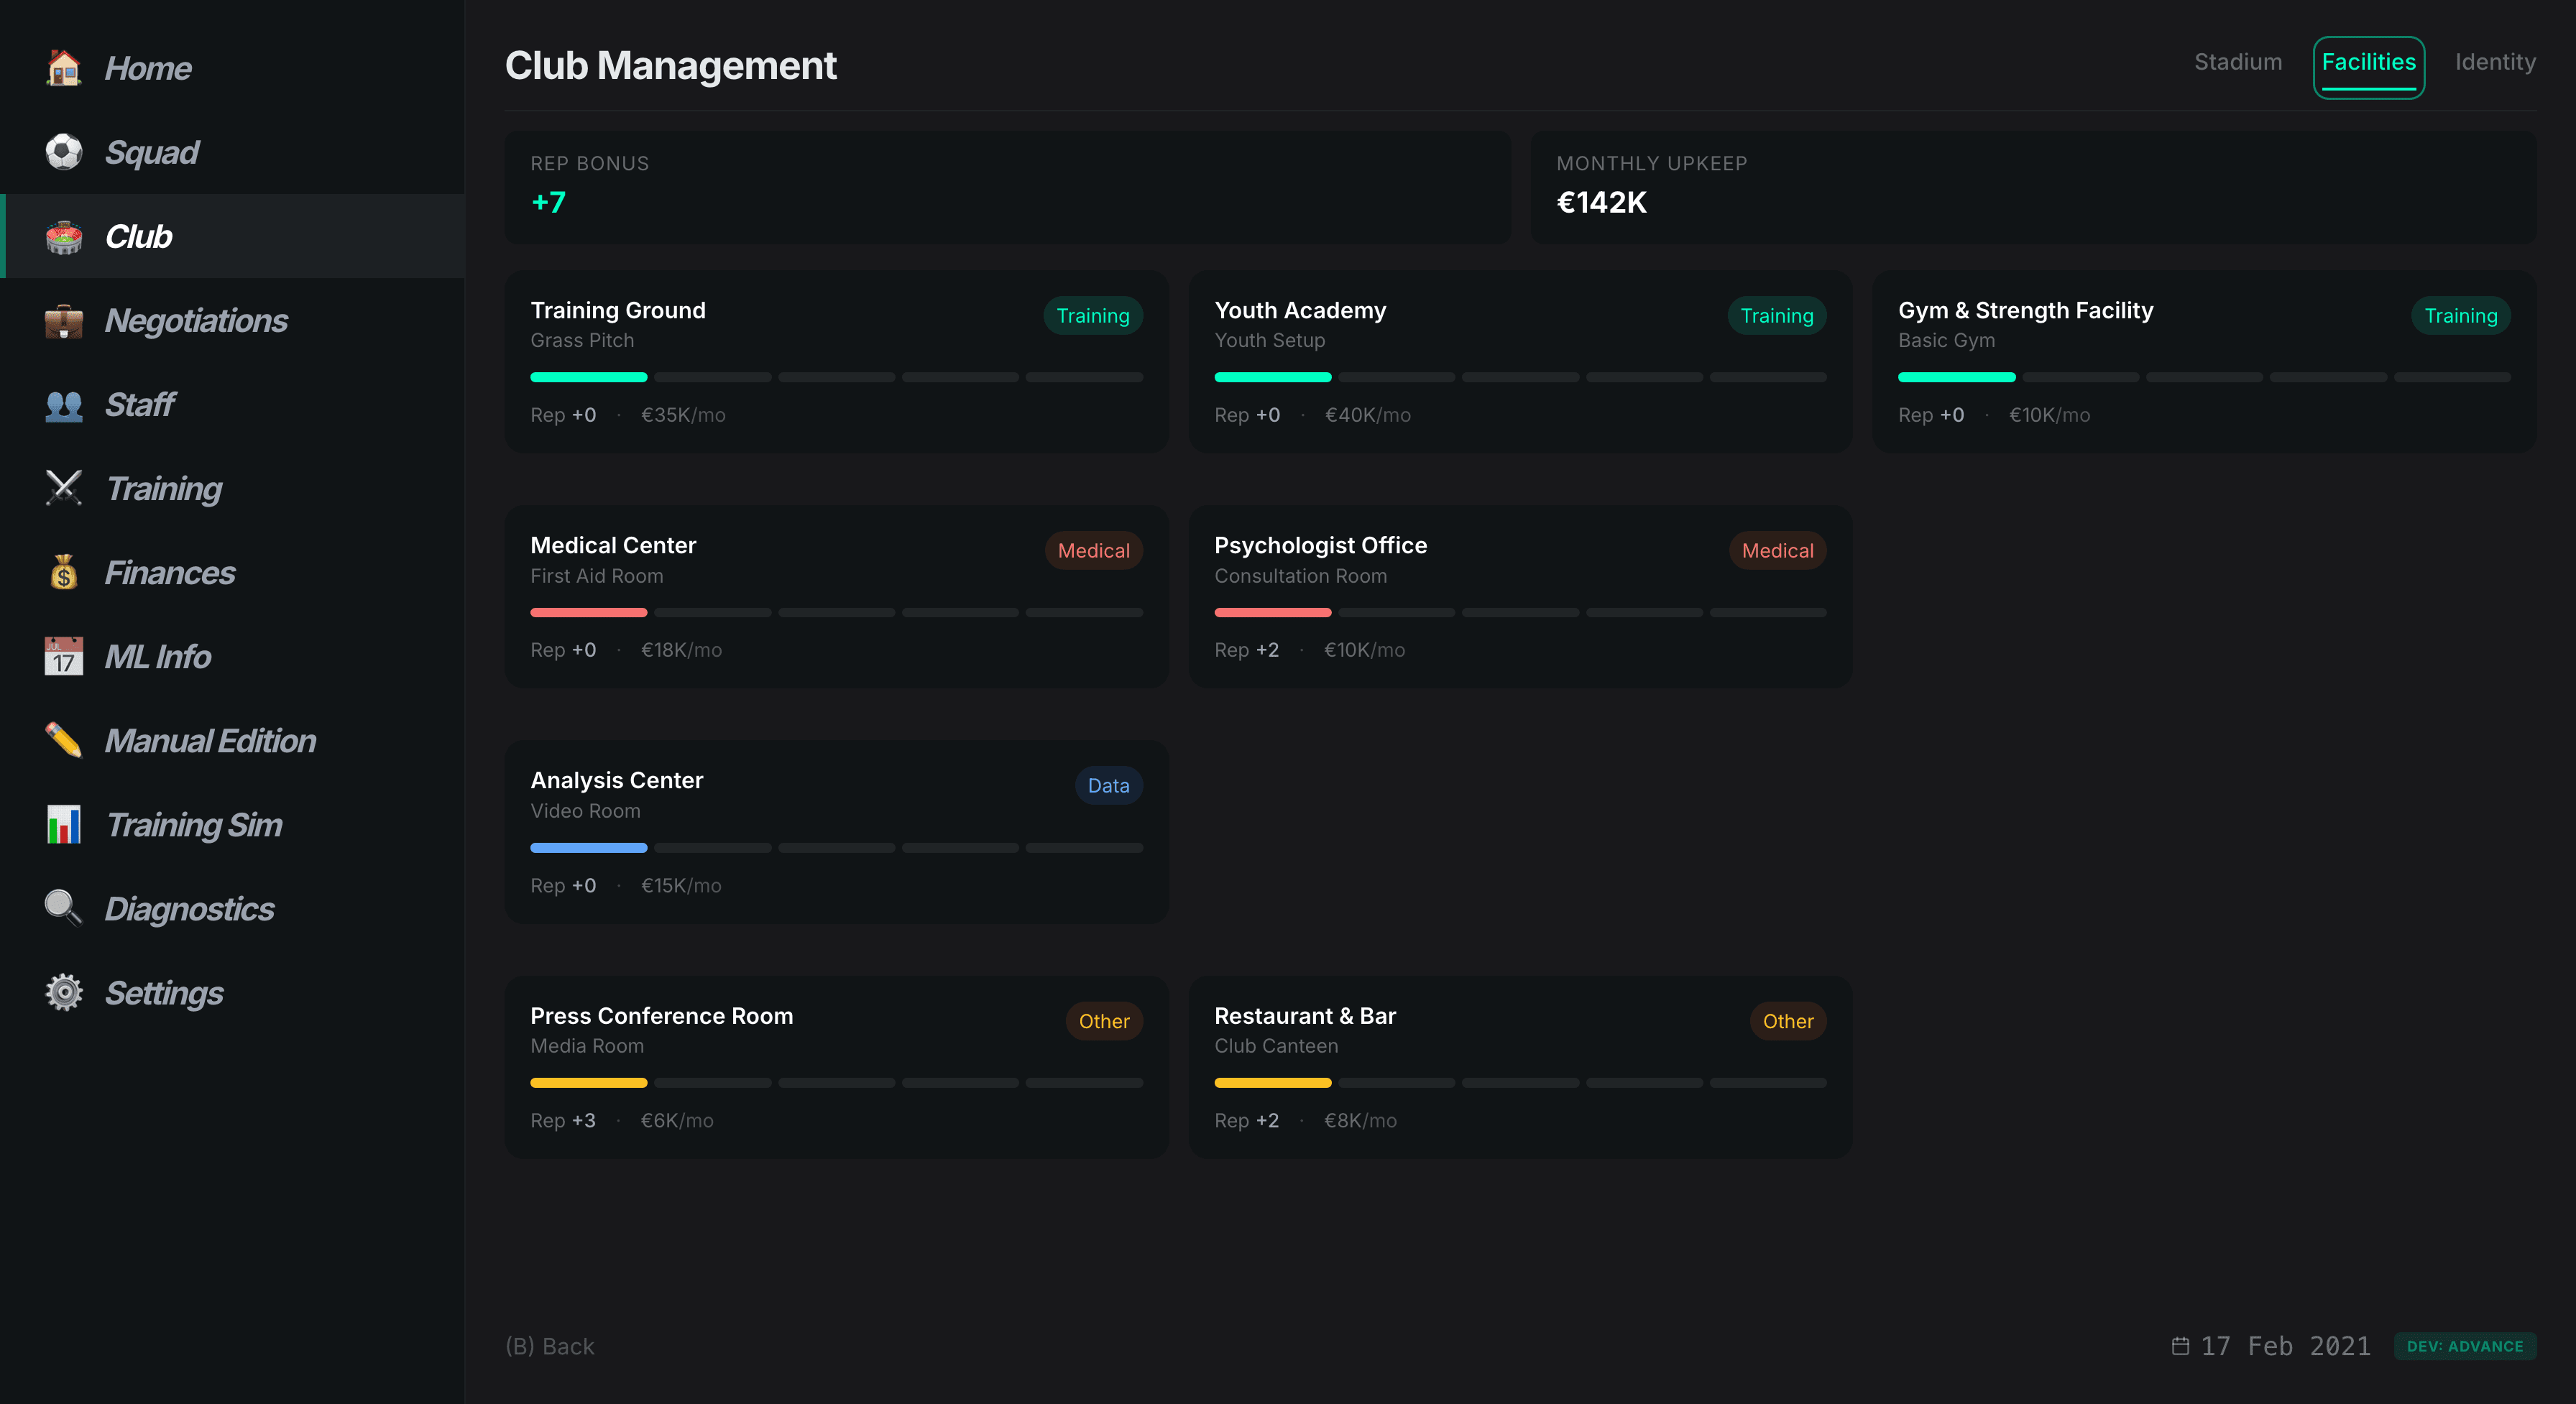Click the Staff people icon

(64, 404)
